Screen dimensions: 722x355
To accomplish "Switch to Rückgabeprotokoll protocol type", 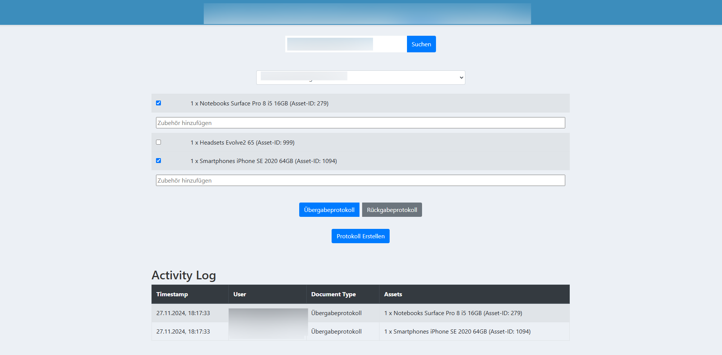I will [392, 210].
